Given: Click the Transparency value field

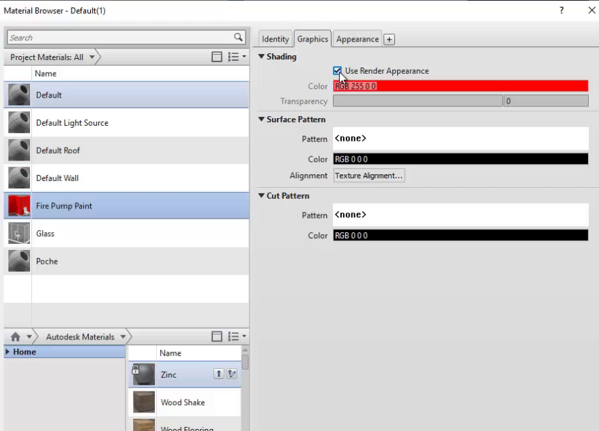Looking at the screenshot, I should coord(546,101).
